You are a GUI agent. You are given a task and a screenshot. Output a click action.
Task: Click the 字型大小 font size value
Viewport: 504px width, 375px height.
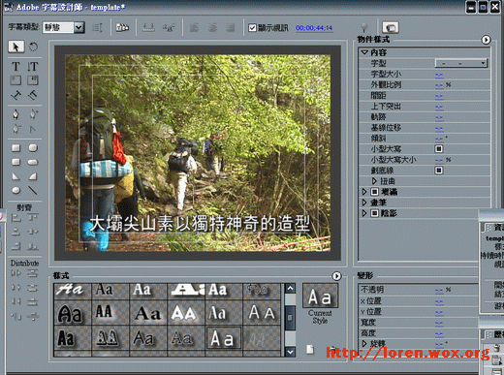[x=439, y=75]
